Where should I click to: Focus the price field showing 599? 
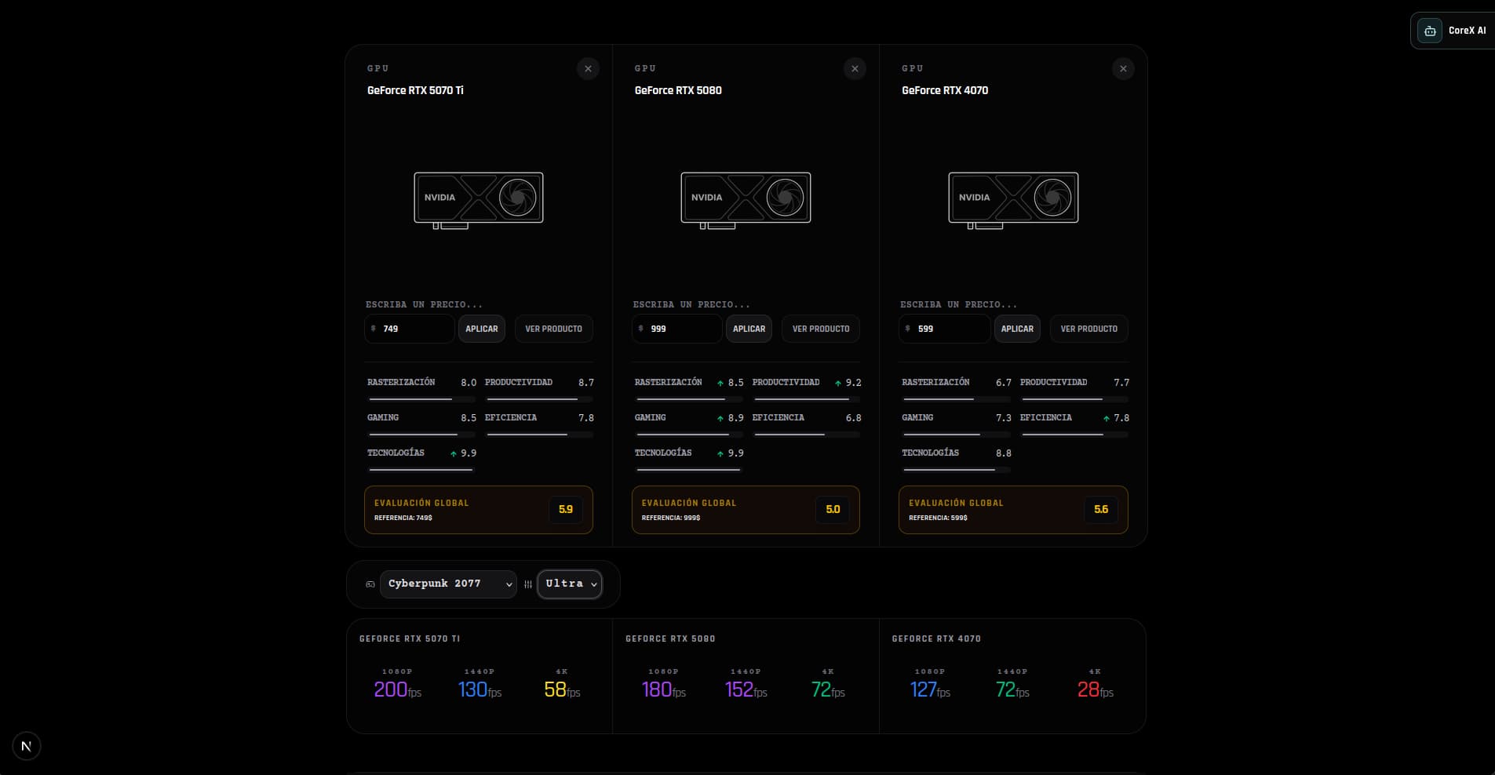(x=944, y=329)
